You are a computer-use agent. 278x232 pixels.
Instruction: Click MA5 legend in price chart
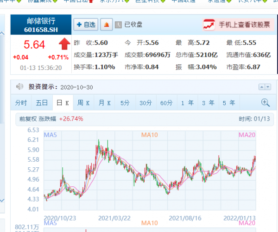(51, 135)
